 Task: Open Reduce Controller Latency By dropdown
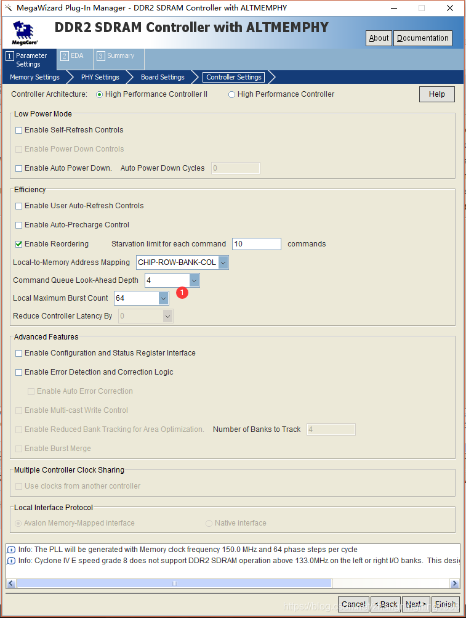[x=168, y=316]
